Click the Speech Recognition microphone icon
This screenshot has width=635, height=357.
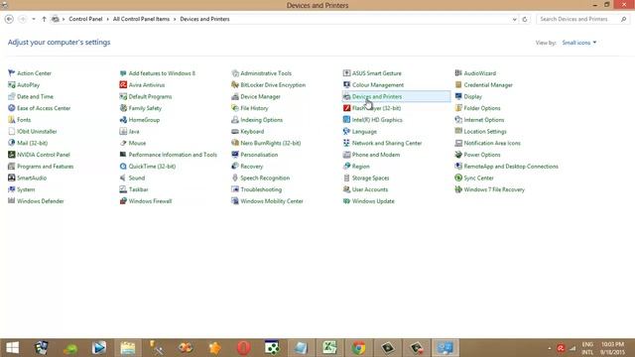click(x=235, y=178)
